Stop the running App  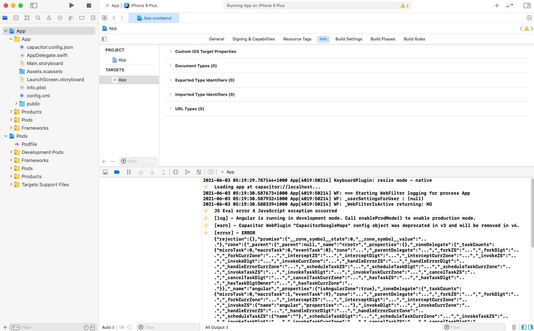(x=89, y=6)
